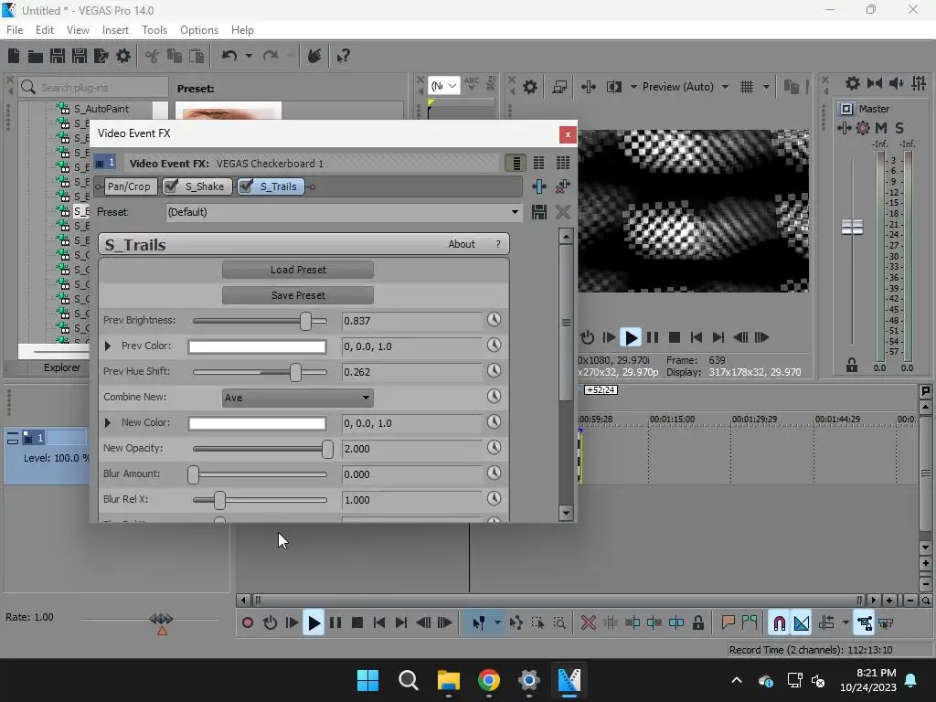Screen dimensions: 936x702
Task: Click the split screen view icon in preview
Action: click(x=613, y=87)
